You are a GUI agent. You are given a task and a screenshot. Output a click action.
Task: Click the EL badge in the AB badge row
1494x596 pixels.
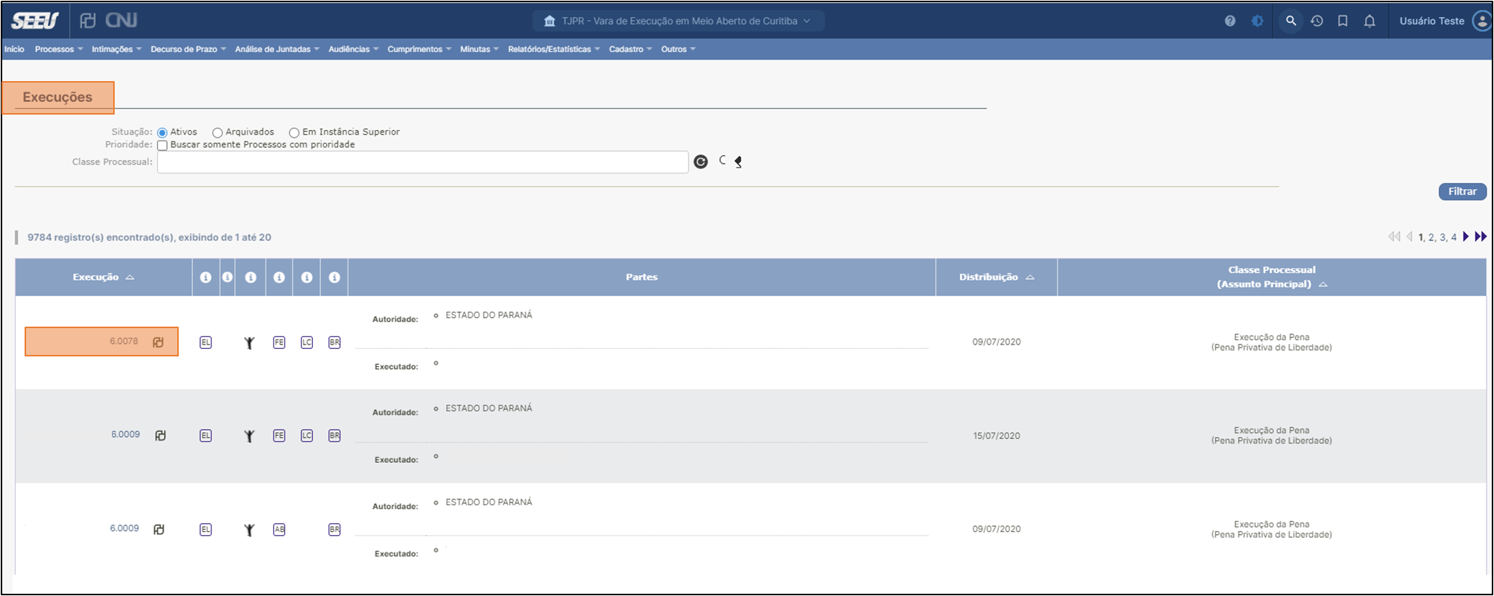click(206, 529)
